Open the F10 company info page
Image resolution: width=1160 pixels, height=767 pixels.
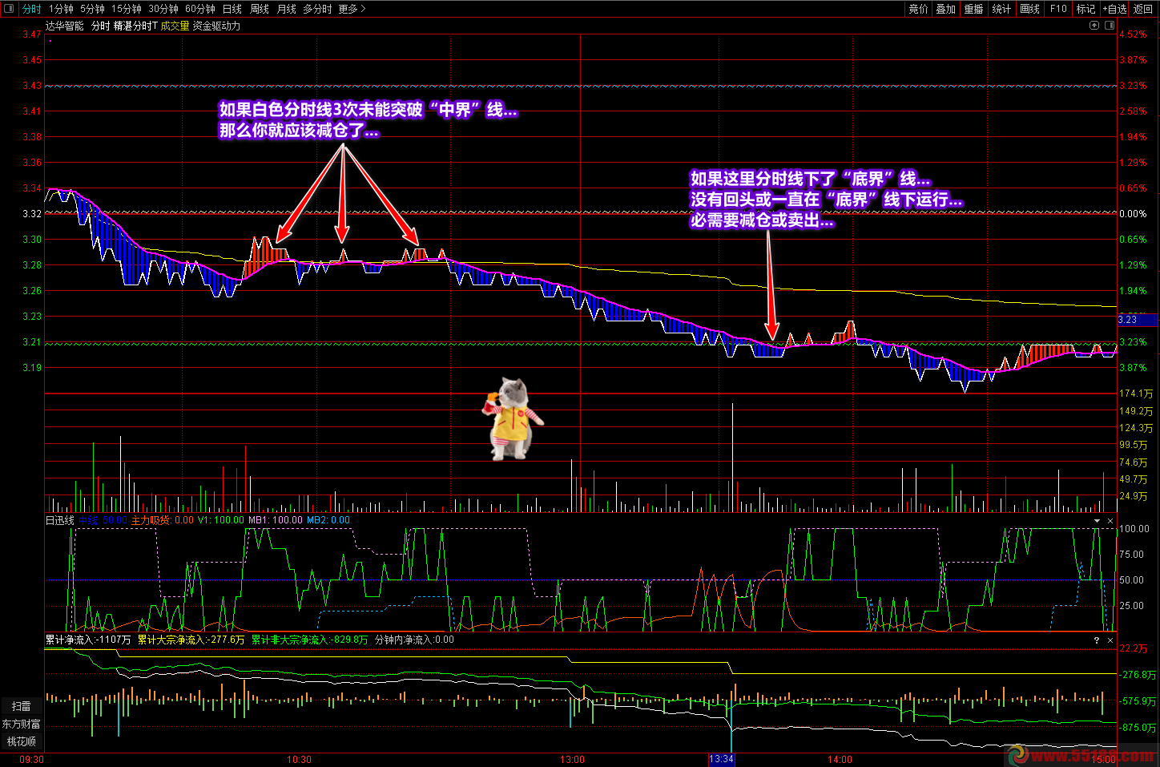click(1058, 9)
